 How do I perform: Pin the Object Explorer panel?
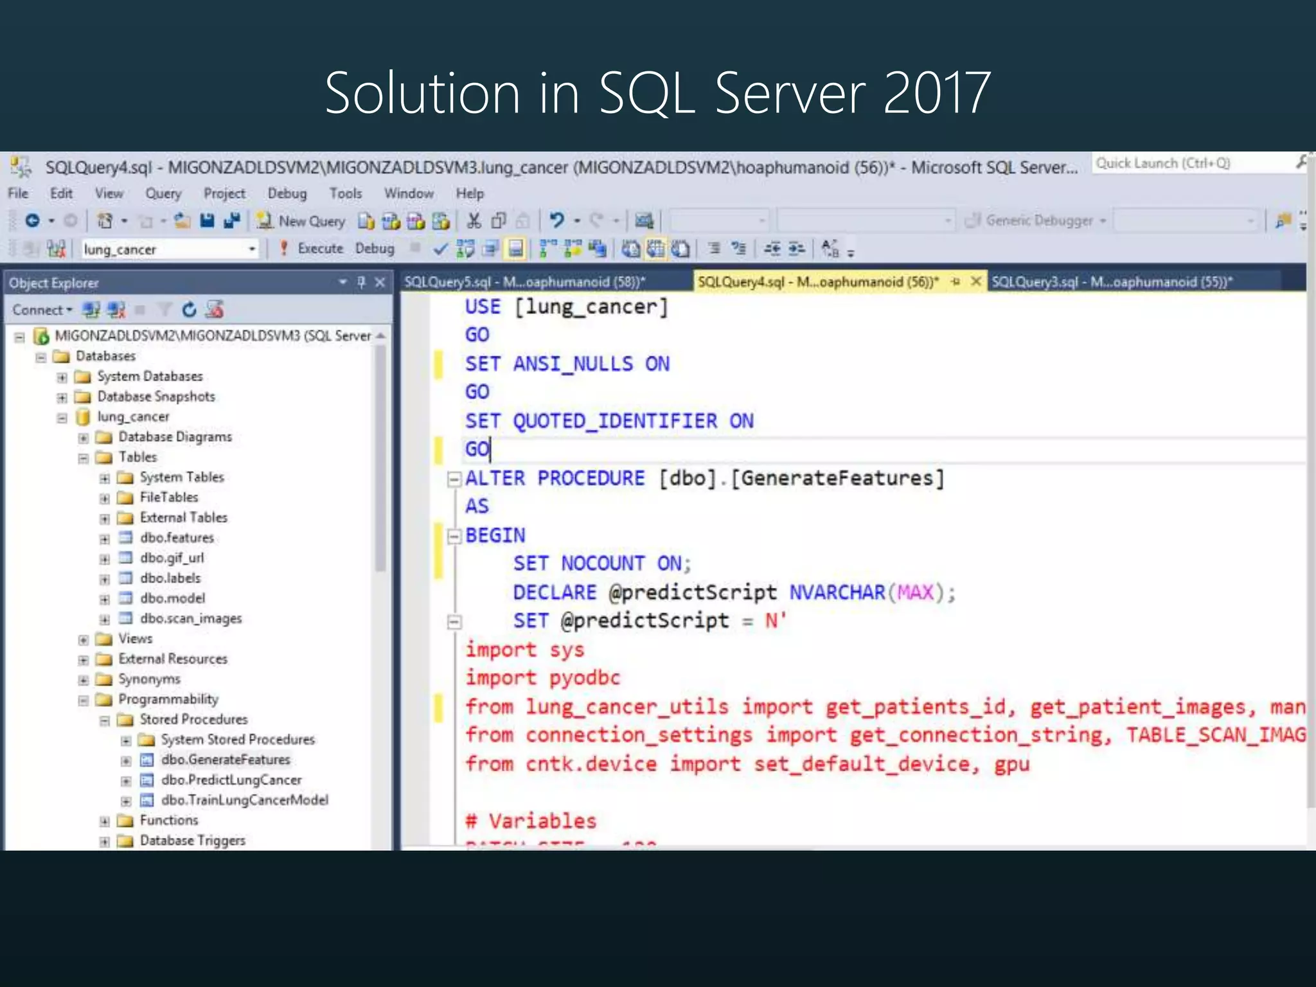(361, 283)
